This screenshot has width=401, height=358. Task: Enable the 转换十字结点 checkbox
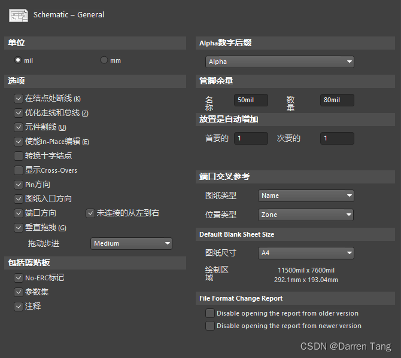click(x=19, y=156)
